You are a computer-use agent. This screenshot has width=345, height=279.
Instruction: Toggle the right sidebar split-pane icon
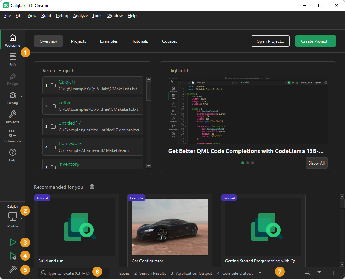(331, 273)
